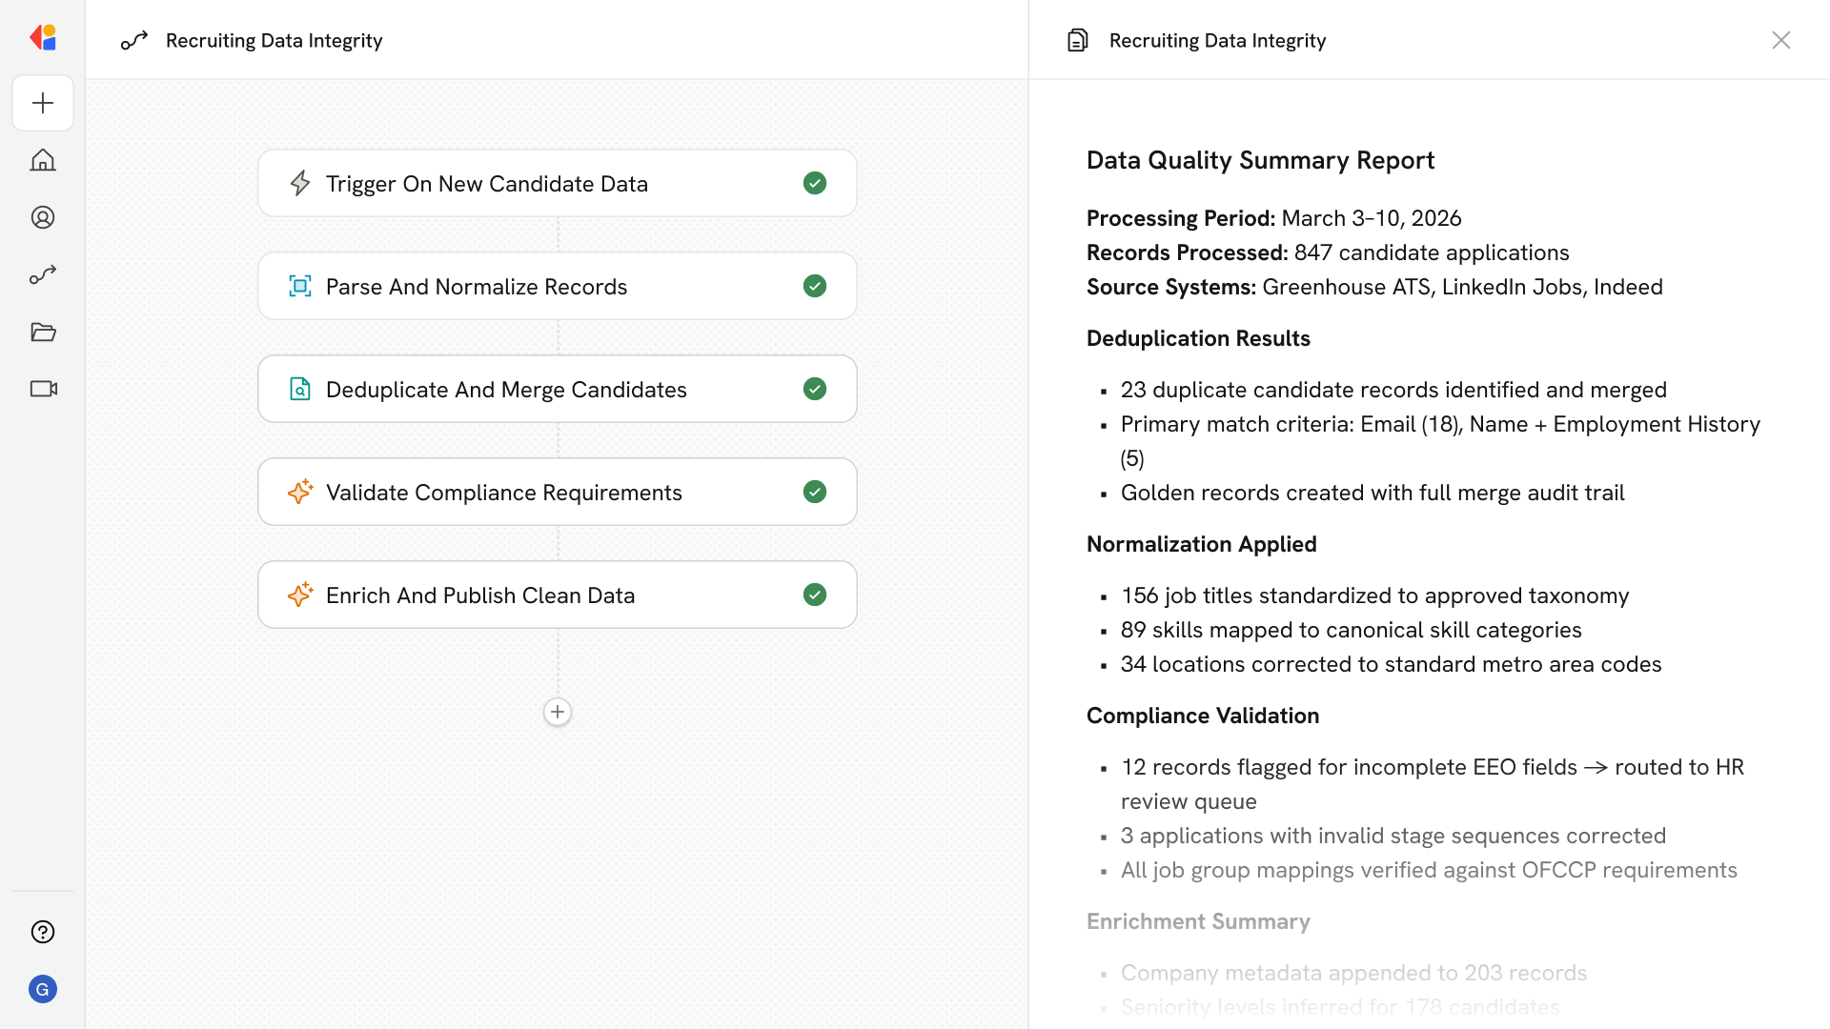The width and height of the screenshot is (1830, 1029).
Task: Click the Data Quality Summary Report heading
Action: (1260, 160)
